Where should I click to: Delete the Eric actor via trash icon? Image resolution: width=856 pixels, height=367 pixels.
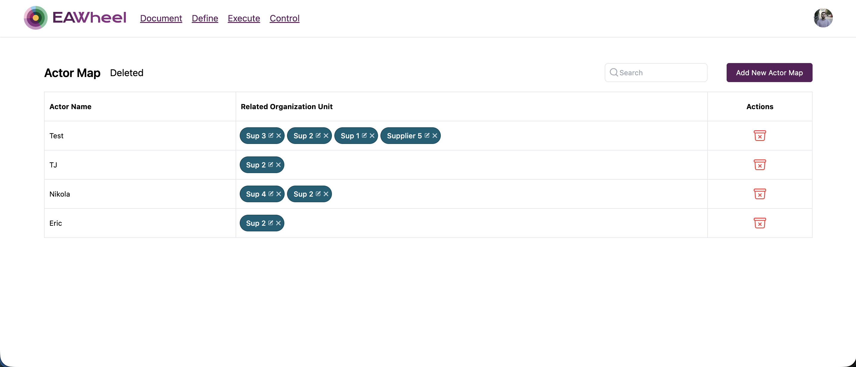click(x=760, y=223)
